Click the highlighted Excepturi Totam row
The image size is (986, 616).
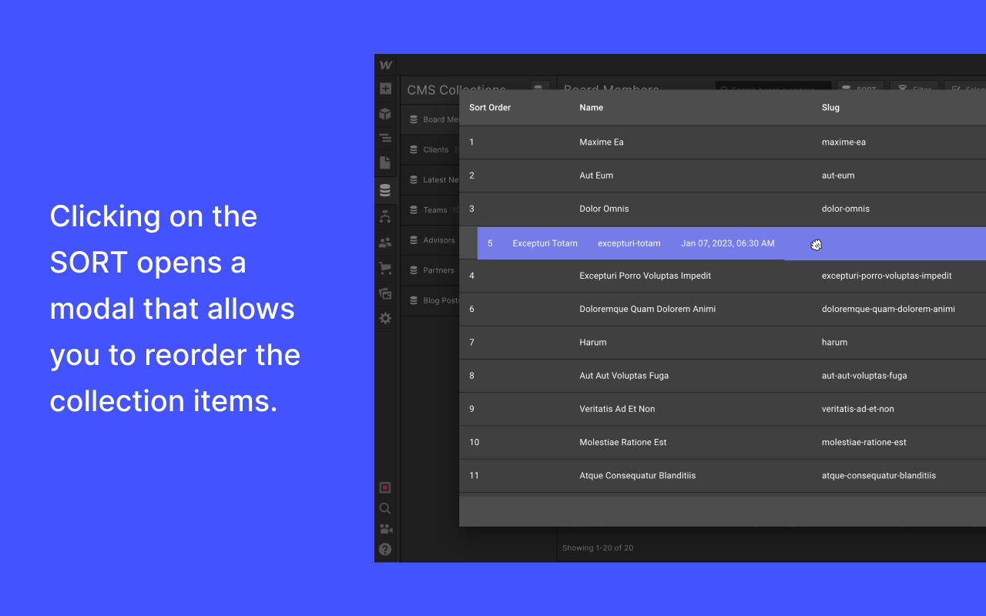tap(732, 243)
